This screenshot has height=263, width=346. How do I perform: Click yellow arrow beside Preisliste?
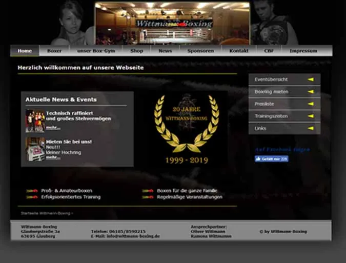311,104
